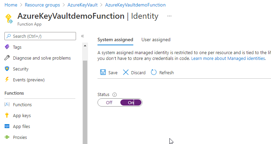
Task: Click the Functions section heading
Action: click(14, 93)
